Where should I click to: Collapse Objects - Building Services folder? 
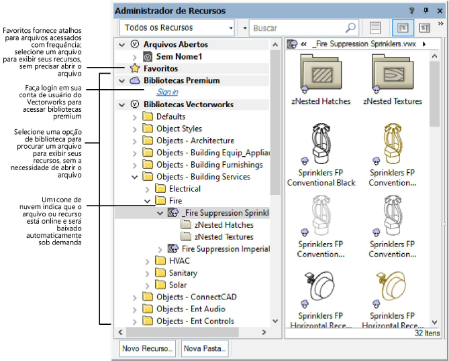135,177
